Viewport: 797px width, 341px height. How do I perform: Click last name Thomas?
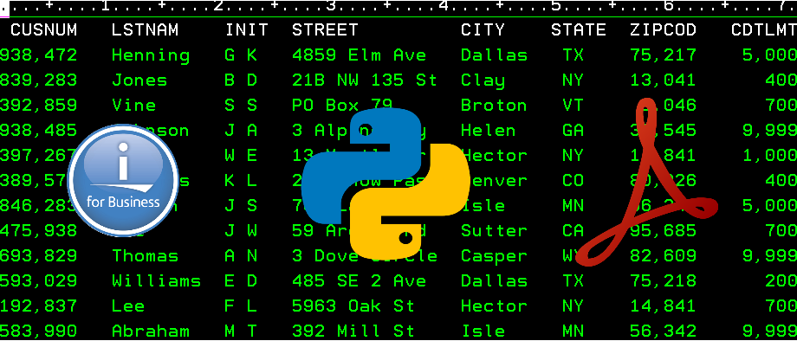coord(145,255)
